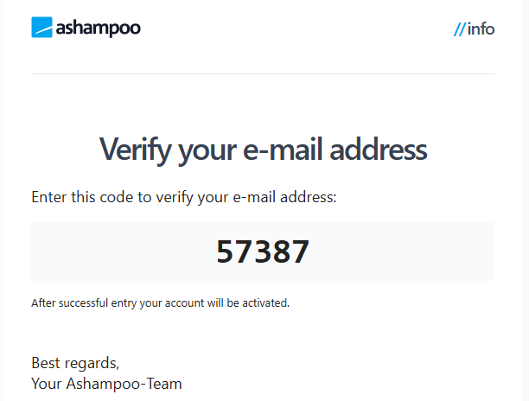This screenshot has height=401, width=529.
Task: Click the horizontal divider under the header
Action: pos(263,73)
